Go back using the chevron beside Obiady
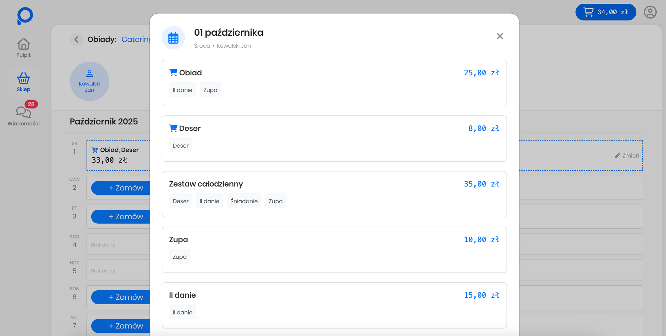 pyautogui.click(x=77, y=39)
